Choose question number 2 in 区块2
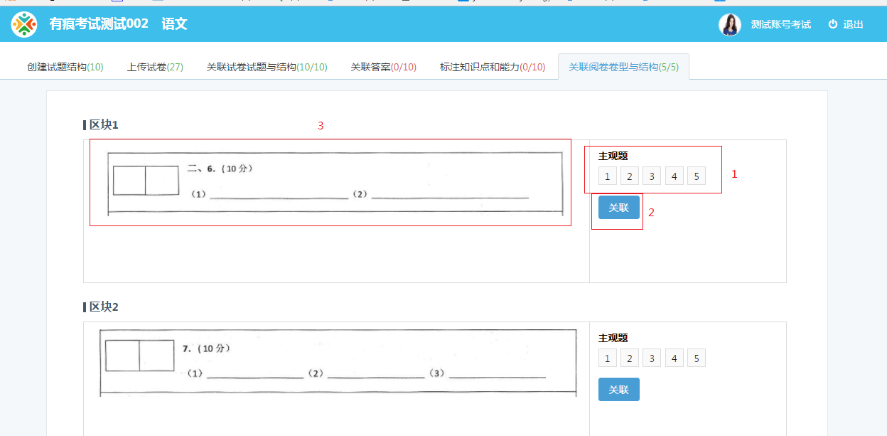887x436 pixels. click(x=630, y=358)
